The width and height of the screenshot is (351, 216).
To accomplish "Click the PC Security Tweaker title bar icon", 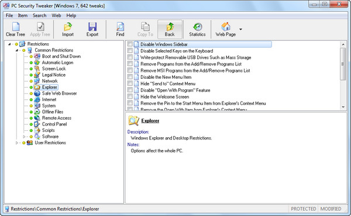I will click(6, 6).
